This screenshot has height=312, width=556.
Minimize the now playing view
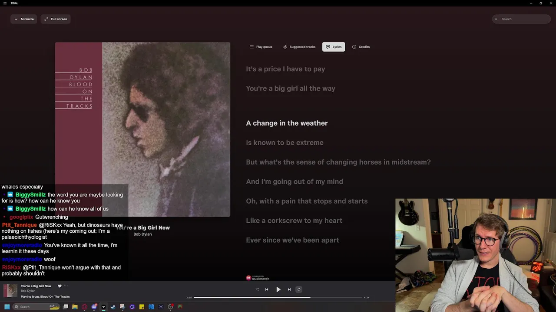tap(24, 19)
